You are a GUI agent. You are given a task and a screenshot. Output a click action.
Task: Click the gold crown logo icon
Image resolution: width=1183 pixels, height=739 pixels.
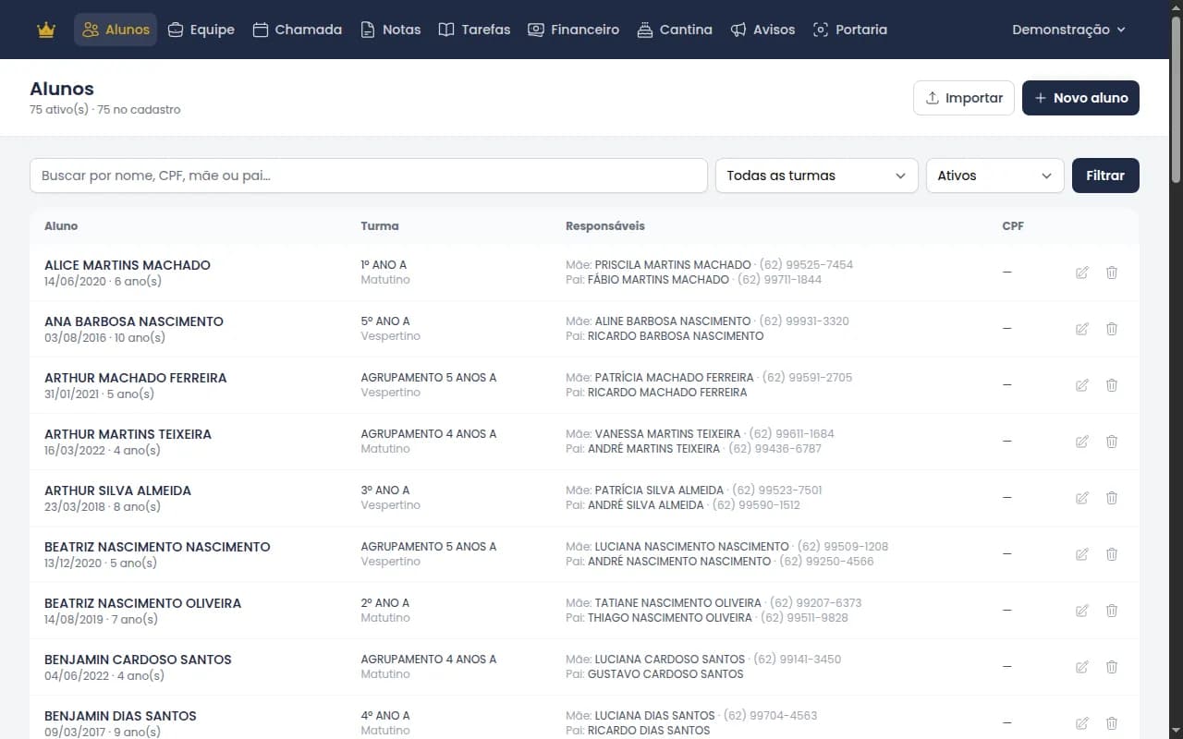tap(46, 30)
